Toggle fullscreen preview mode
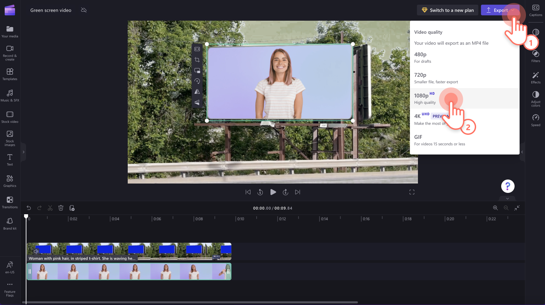The height and width of the screenshot is (305, 545). [x=412, y=192]
